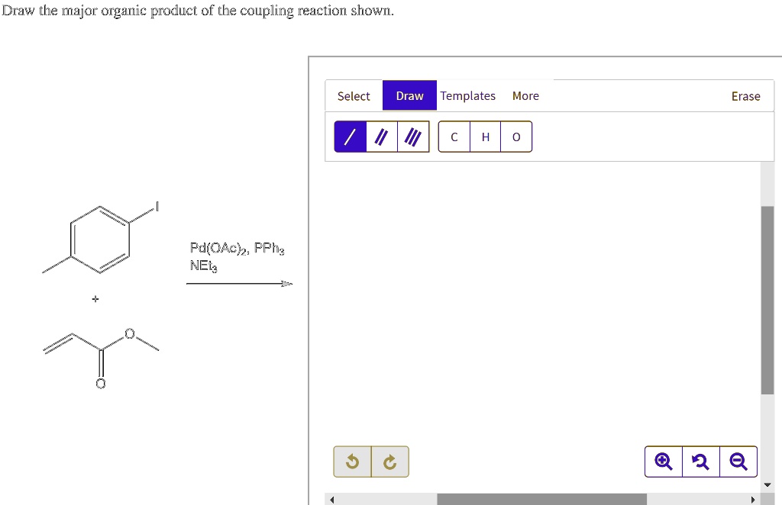
Task: Select the single bond drawing tool
Action: 350,136
